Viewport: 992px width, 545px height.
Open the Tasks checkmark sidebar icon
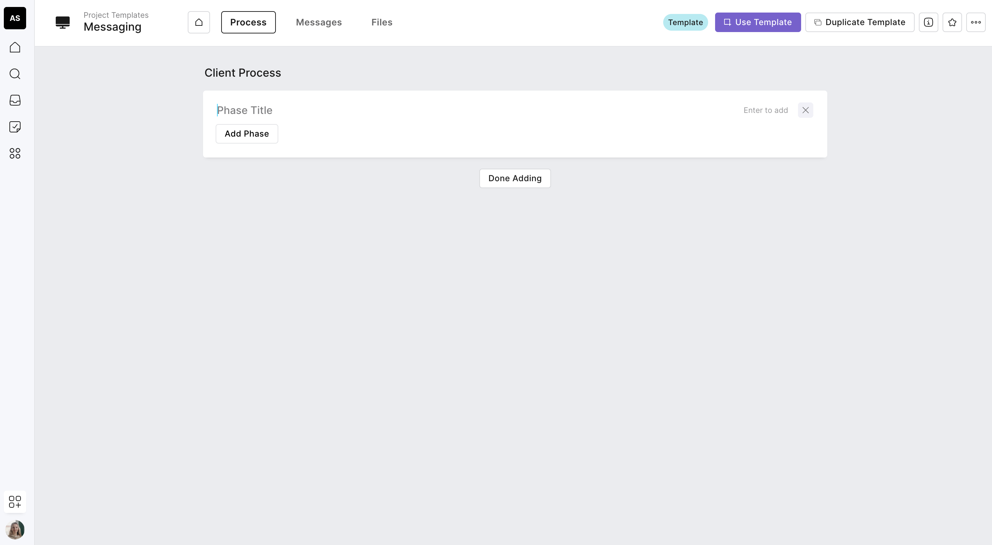(15, 127)
